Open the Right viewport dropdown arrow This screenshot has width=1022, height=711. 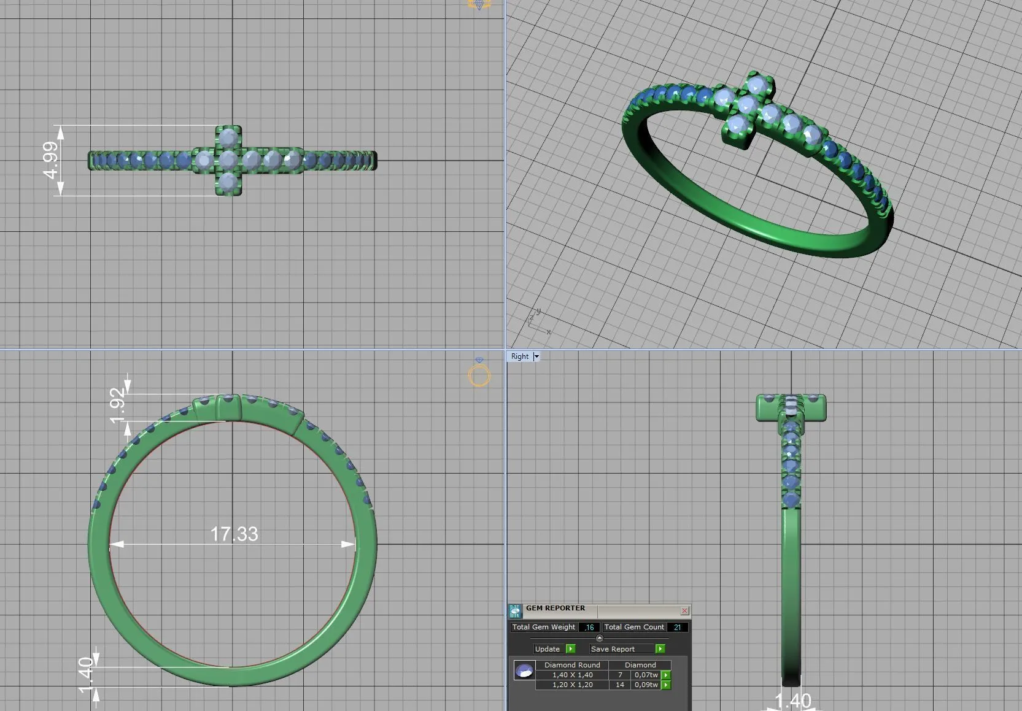pos(536,356)
